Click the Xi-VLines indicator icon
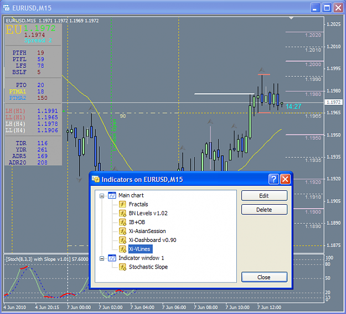346x314 pixels. point(122,249)
